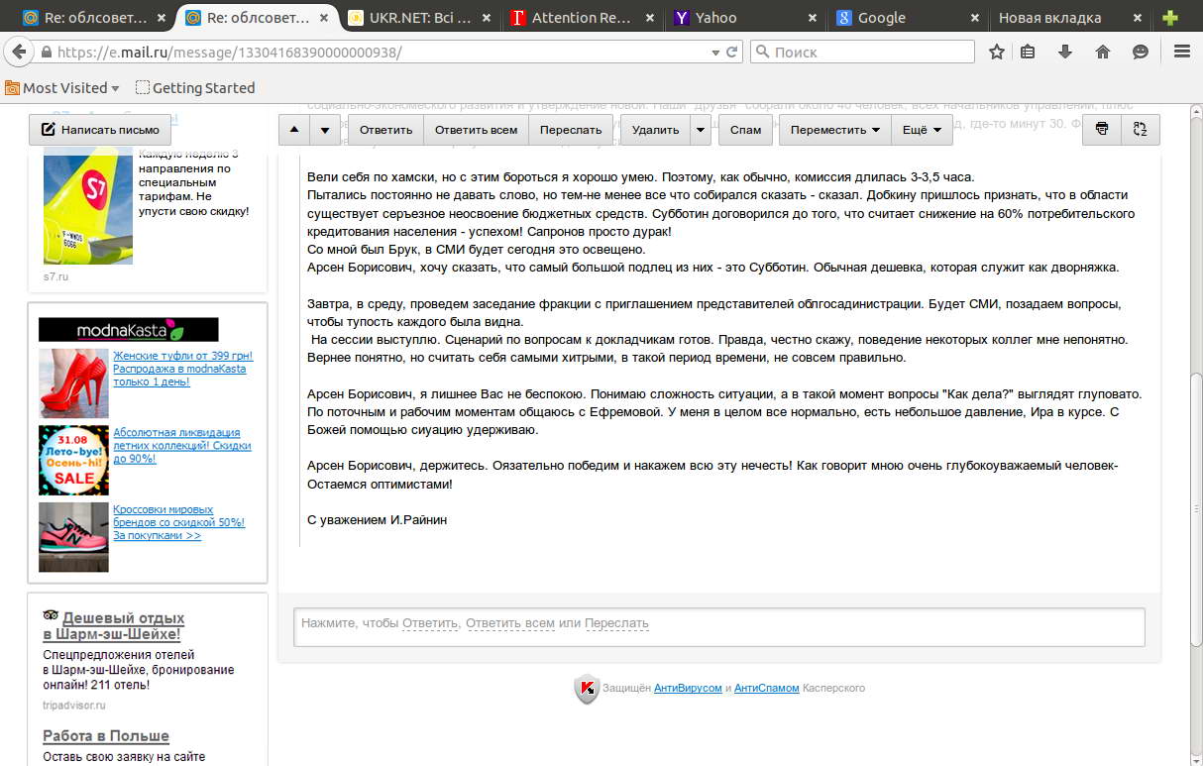Go to the next message with the down arrow
Image resolution: width=1203 pixels, height=766 pixels.
coord(323,129)
